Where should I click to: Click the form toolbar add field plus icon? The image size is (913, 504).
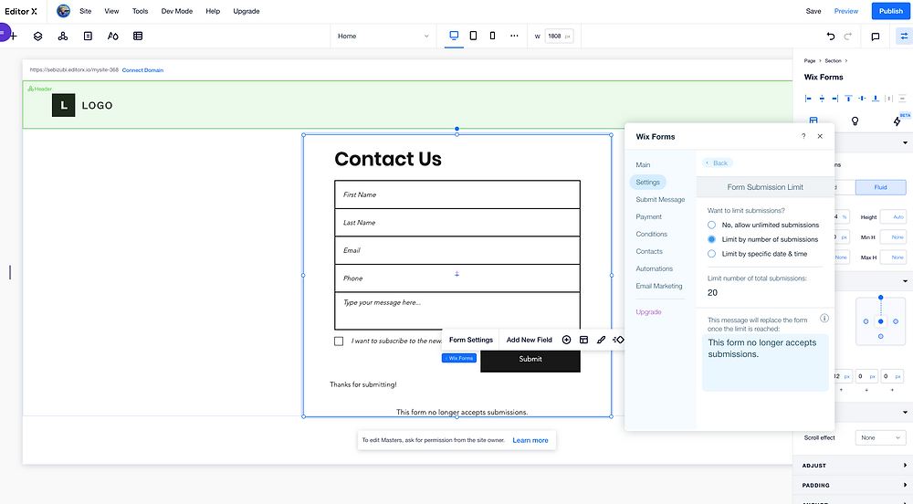[567, 340]
